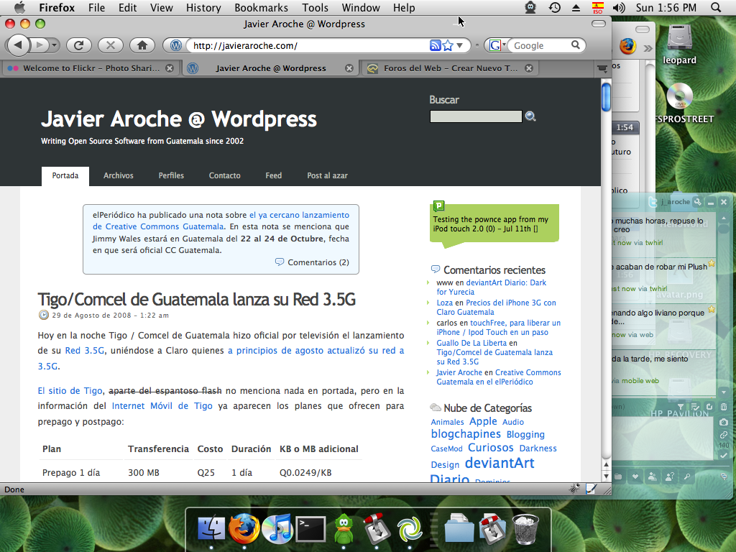Click the twhirl filter funnel icon
The image size is (736, 552).
tap(681, 407)
